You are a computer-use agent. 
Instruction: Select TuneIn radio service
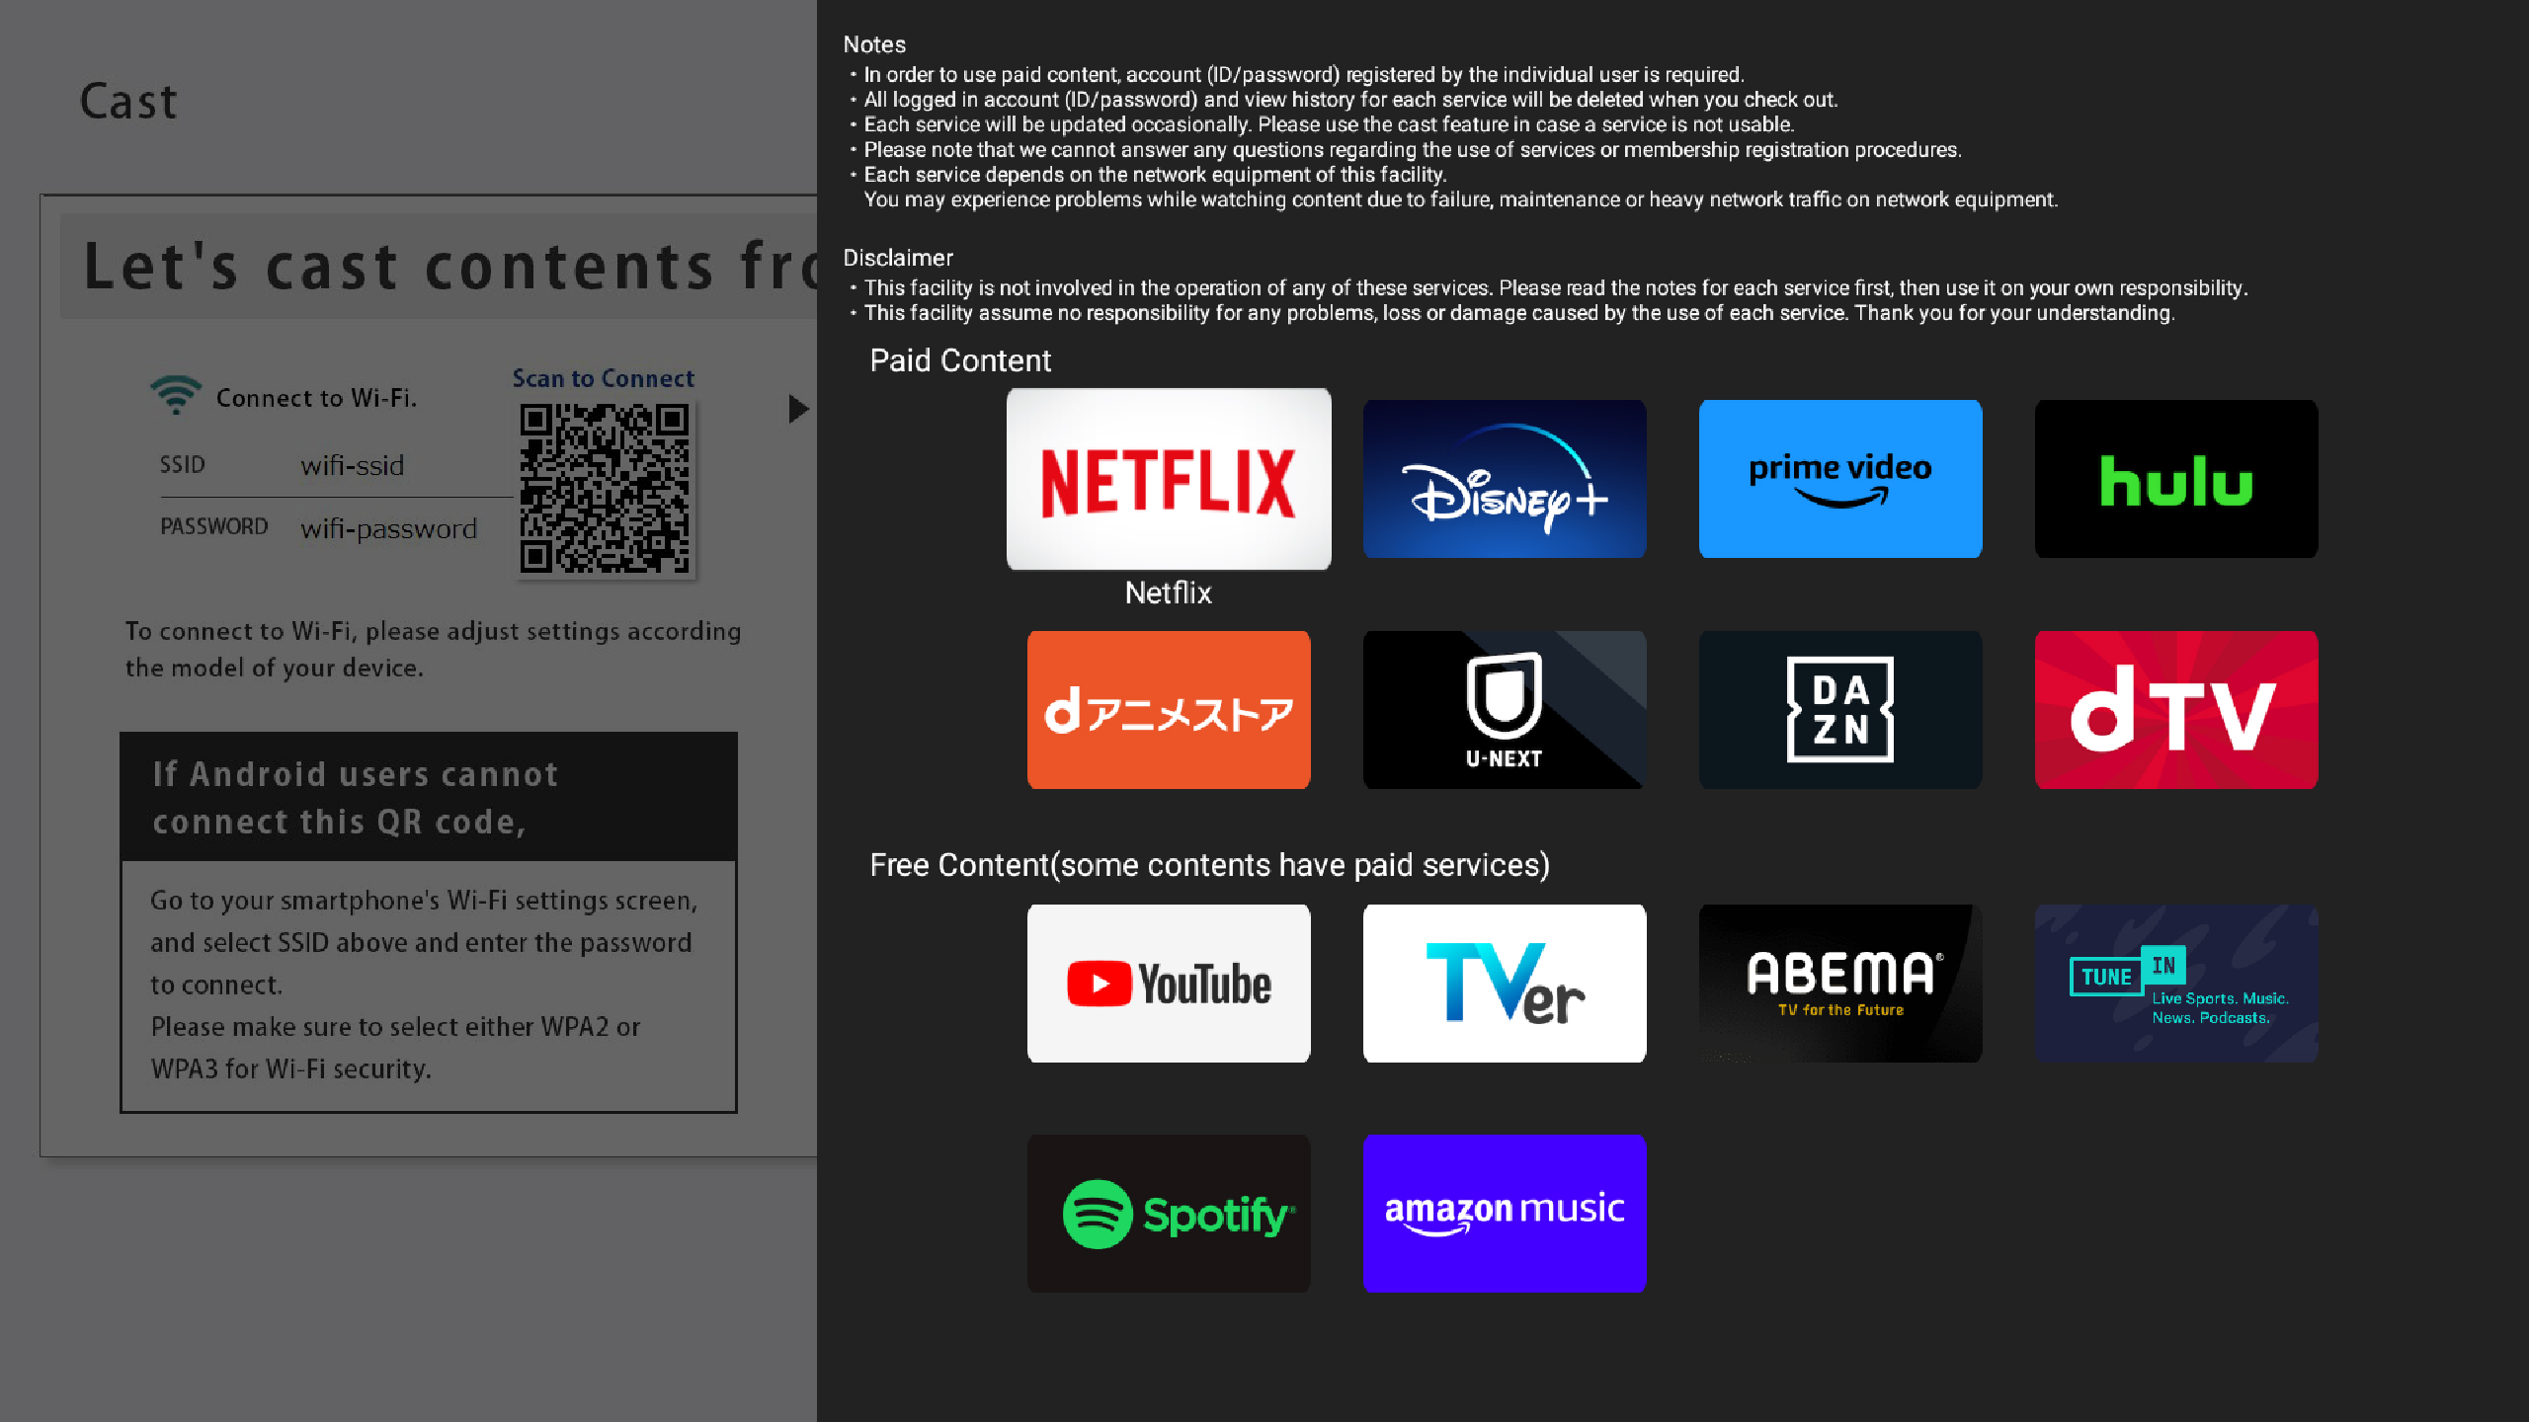(2176, 983)
